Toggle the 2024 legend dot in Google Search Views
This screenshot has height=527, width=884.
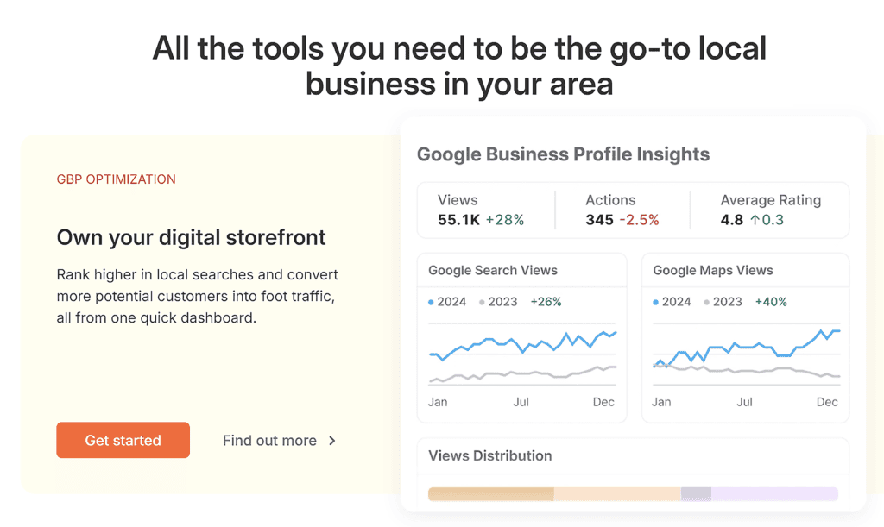(x=432, y=302)
